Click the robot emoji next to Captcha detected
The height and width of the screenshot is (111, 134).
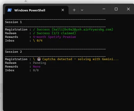coord(39,59)
